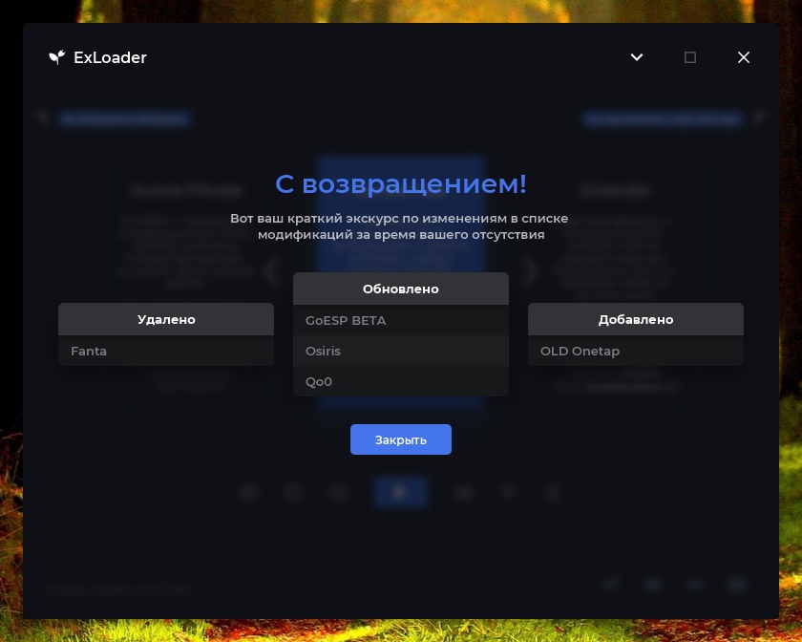This screenshot has height=642, width=802.
Task: Select the Fanta entry under Удалено
Action: point(166,351)
